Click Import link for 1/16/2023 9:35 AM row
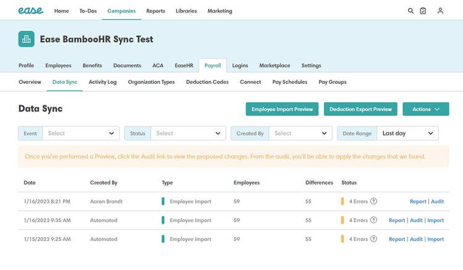 click(x=436, y=220)
